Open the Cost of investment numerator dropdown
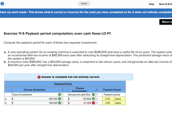The image size is (172, 121). coord(37,95)
